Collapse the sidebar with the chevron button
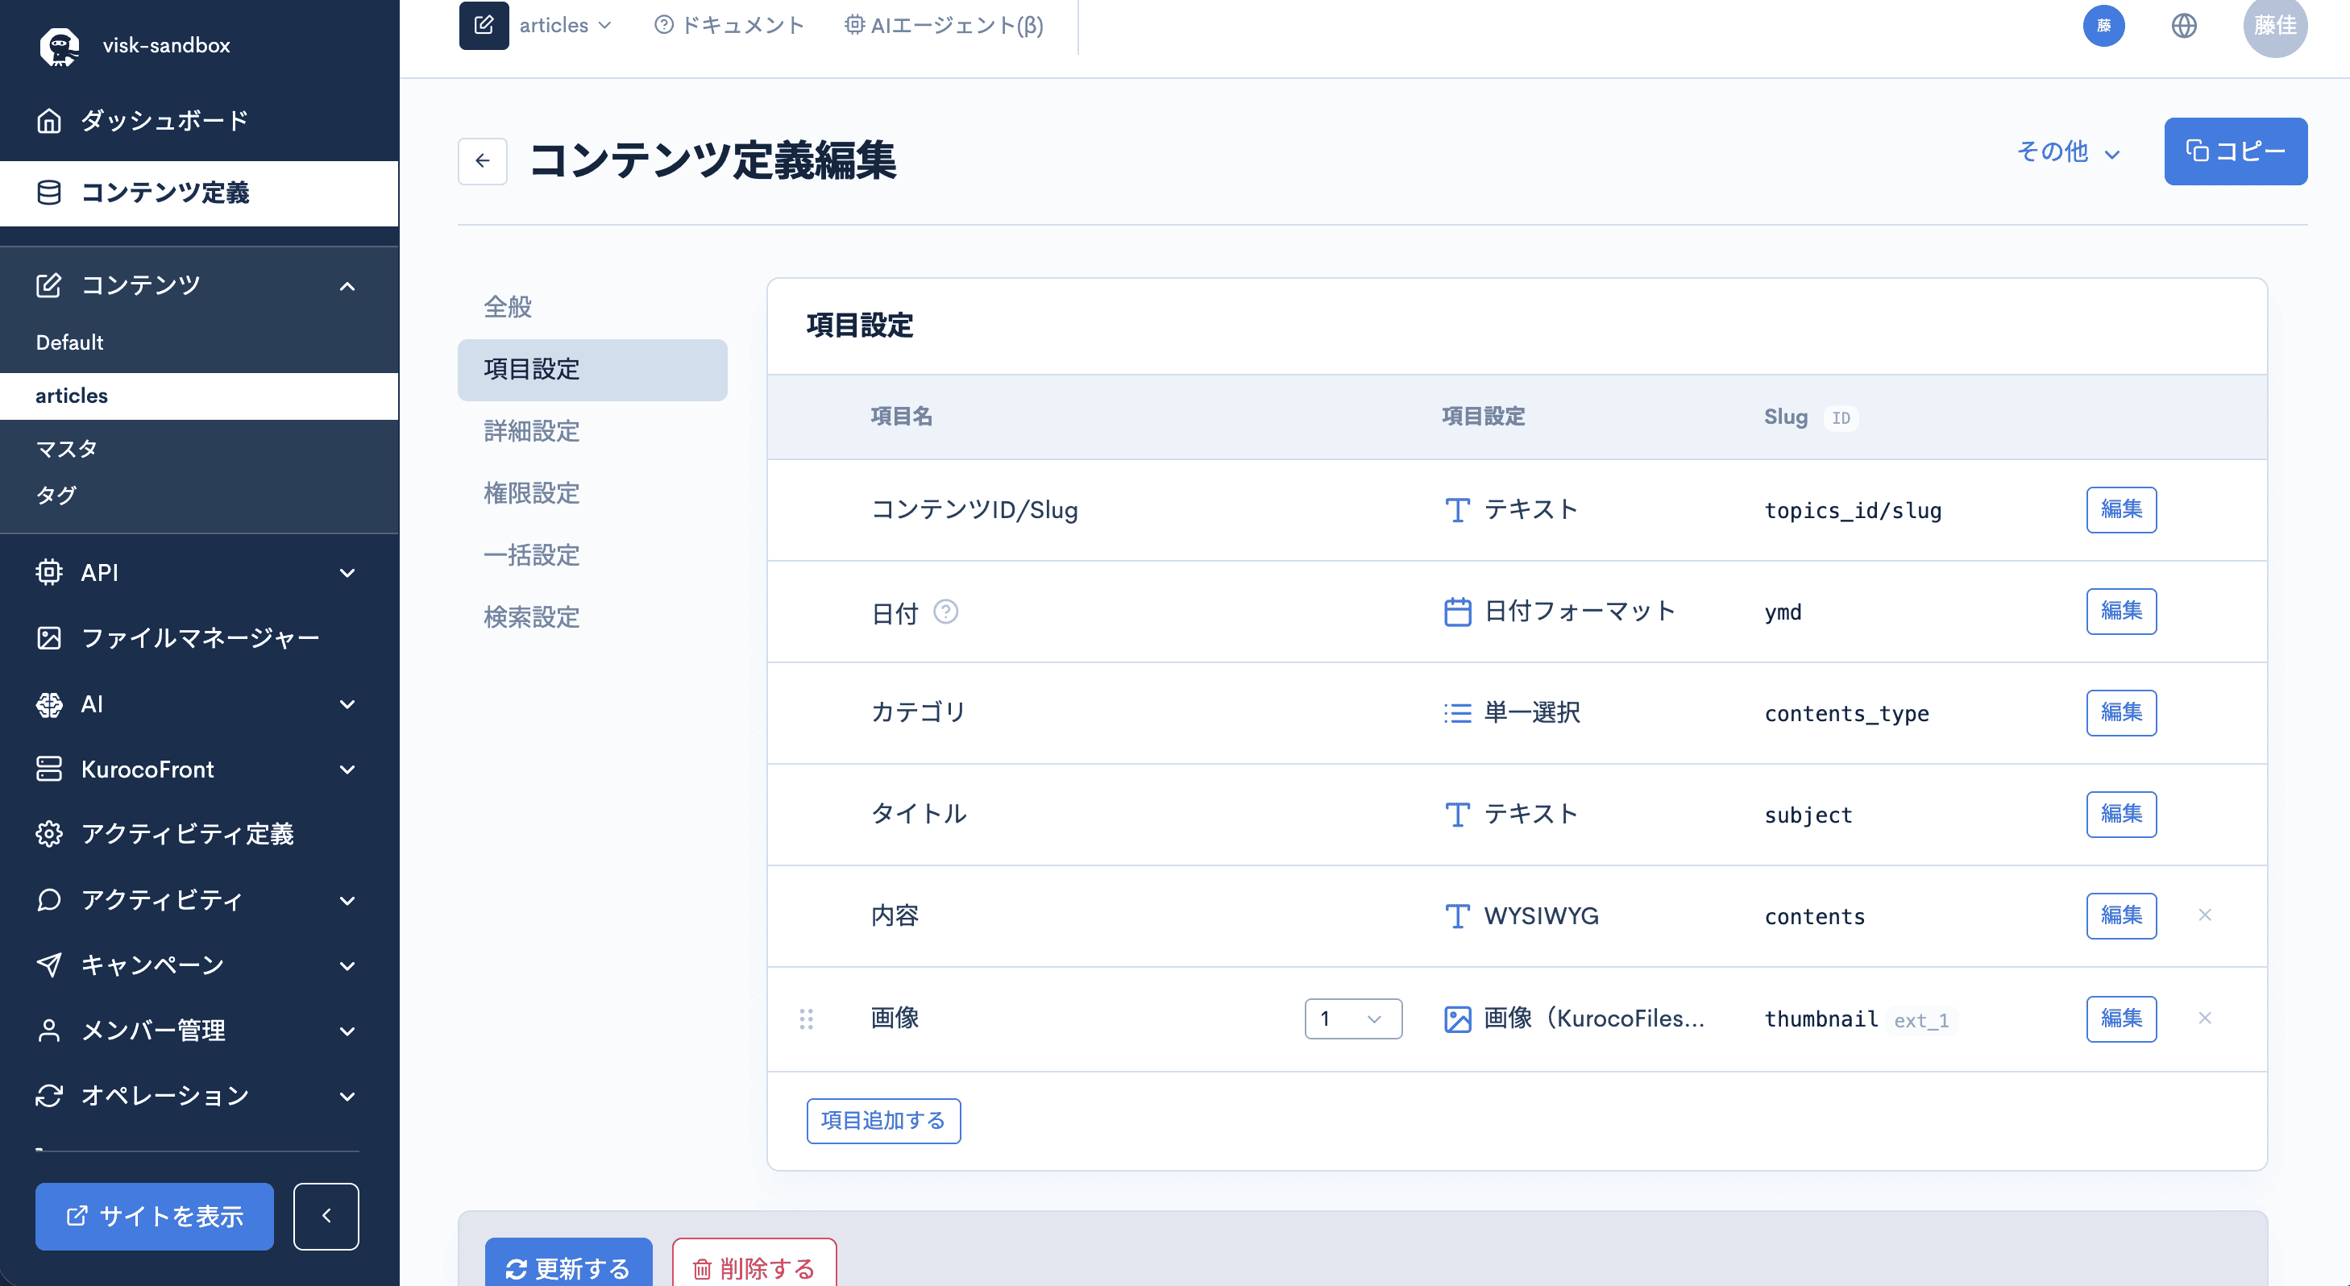The width and height of the screenshot is (2350, 1286). 326,1216
